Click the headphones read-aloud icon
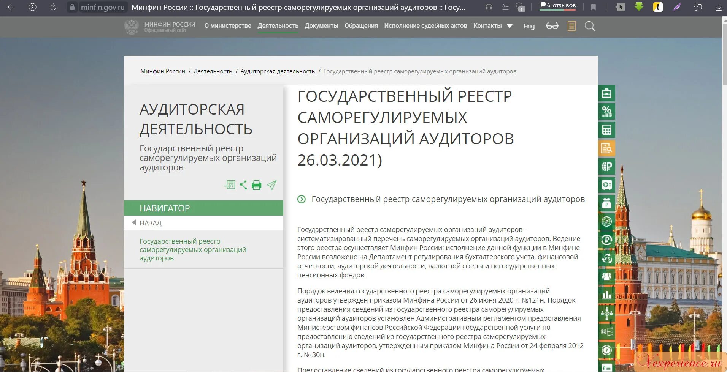 (x=489, y=7)
